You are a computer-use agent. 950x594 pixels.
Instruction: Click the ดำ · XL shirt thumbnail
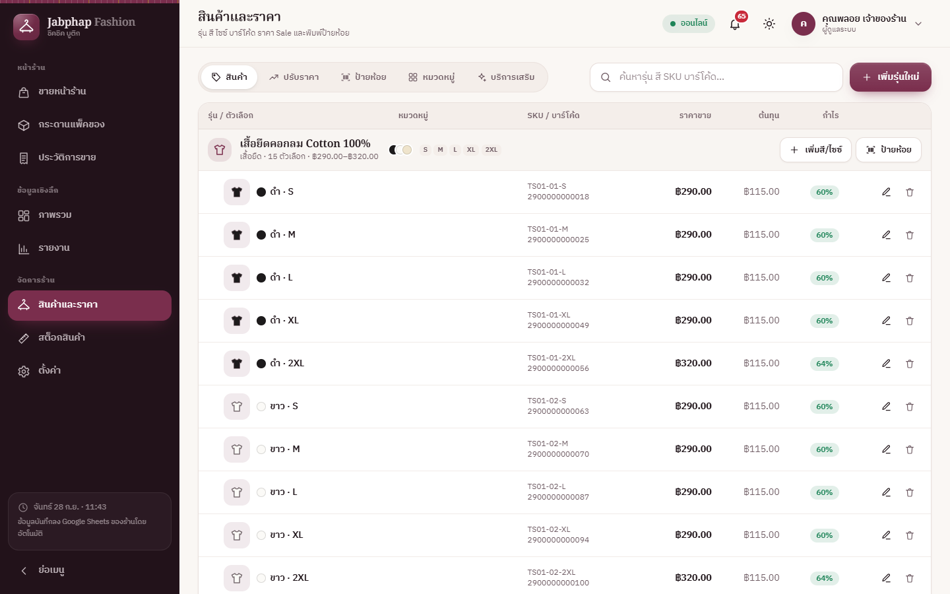237,321
